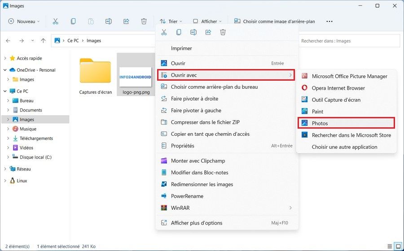Open the Nouveau dropdown button
This screenshot has width=404, height=251.
[x=24, y=22]
